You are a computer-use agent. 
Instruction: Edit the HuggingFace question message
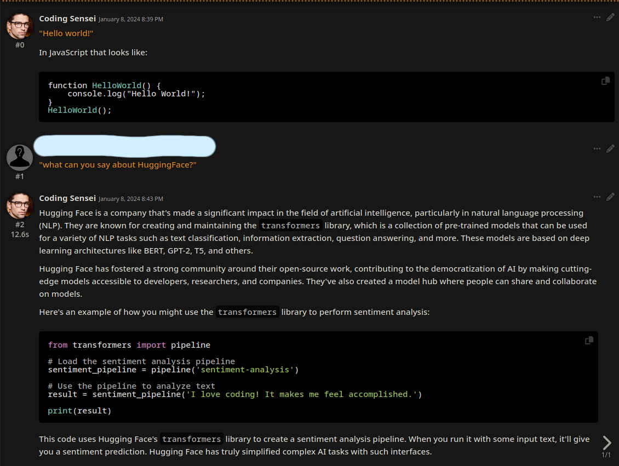pos(610,149)
